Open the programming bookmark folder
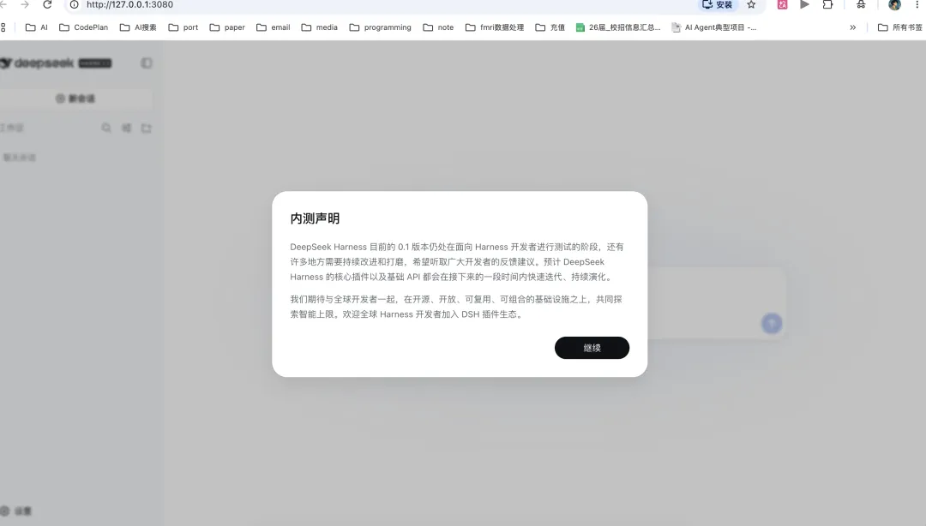 381,27
